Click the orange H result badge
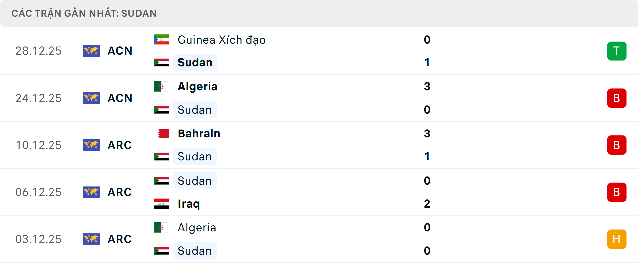This screenshot has height=263, width=638. 617,239
